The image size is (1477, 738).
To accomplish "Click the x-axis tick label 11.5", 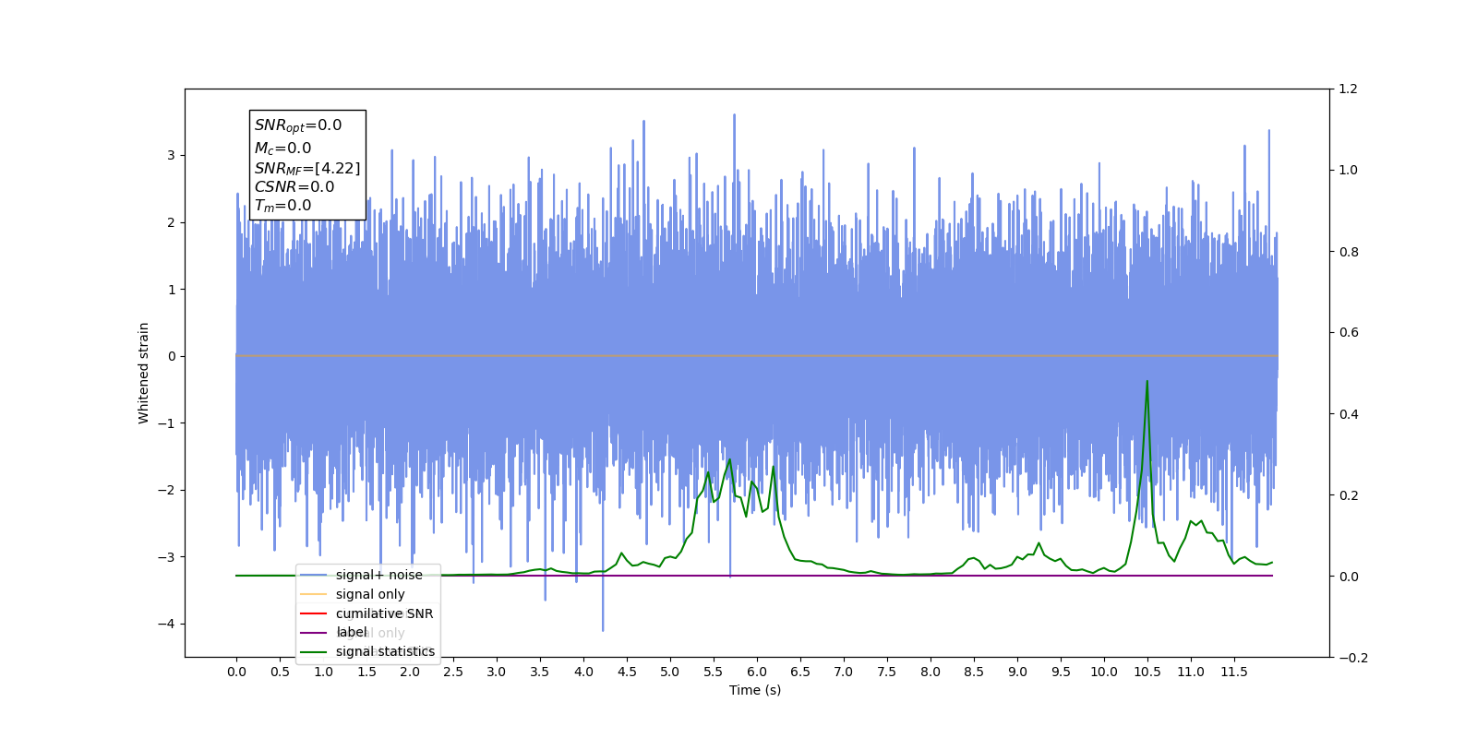I will pos(1233,672).
